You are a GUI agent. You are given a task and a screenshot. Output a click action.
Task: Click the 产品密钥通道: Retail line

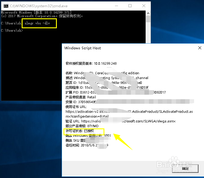click(81, 97)
